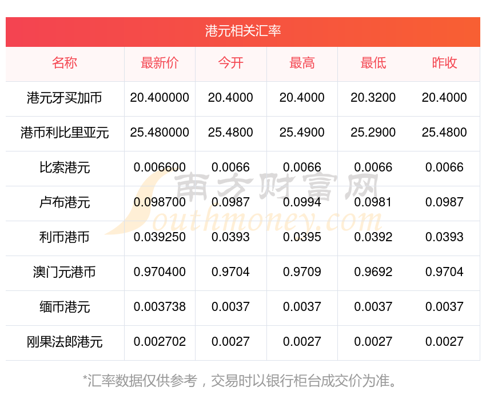486x399 pixels.
Task: Select the 最低 column header
Action: click(373, 63)
